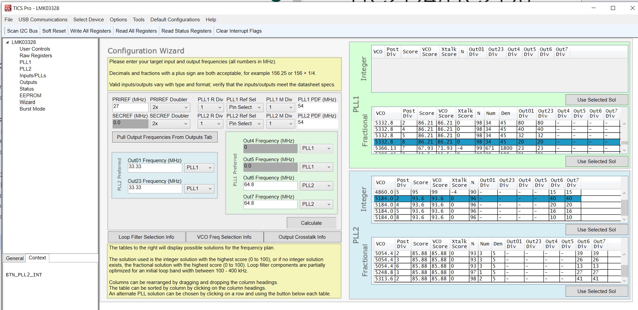Switch to the General tab
638x310 pixels.
coord(14,258)
